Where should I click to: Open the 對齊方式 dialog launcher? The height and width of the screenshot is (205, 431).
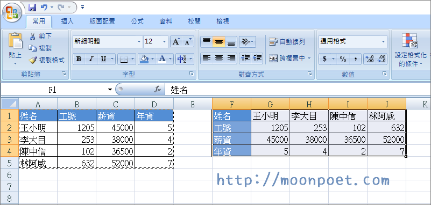(310, 74)
